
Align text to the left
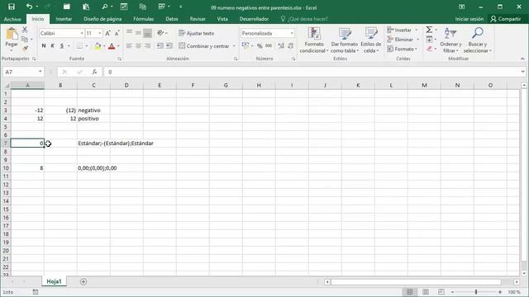click(x=129, y=46)
